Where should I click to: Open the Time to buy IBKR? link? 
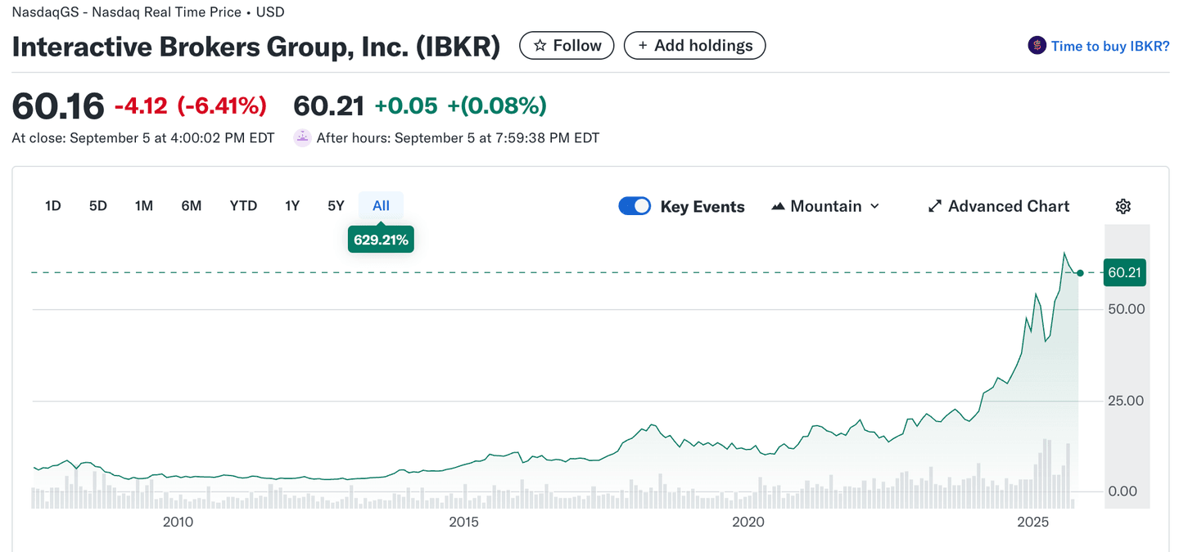[1110, 46]
